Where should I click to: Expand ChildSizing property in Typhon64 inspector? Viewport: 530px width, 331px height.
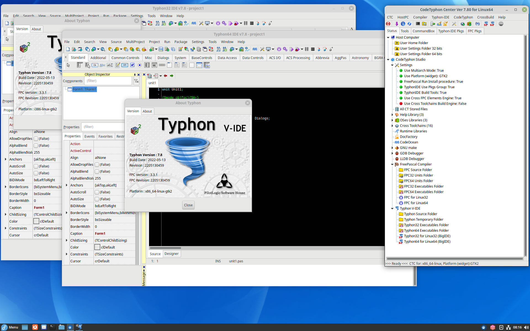pos(67,241)
